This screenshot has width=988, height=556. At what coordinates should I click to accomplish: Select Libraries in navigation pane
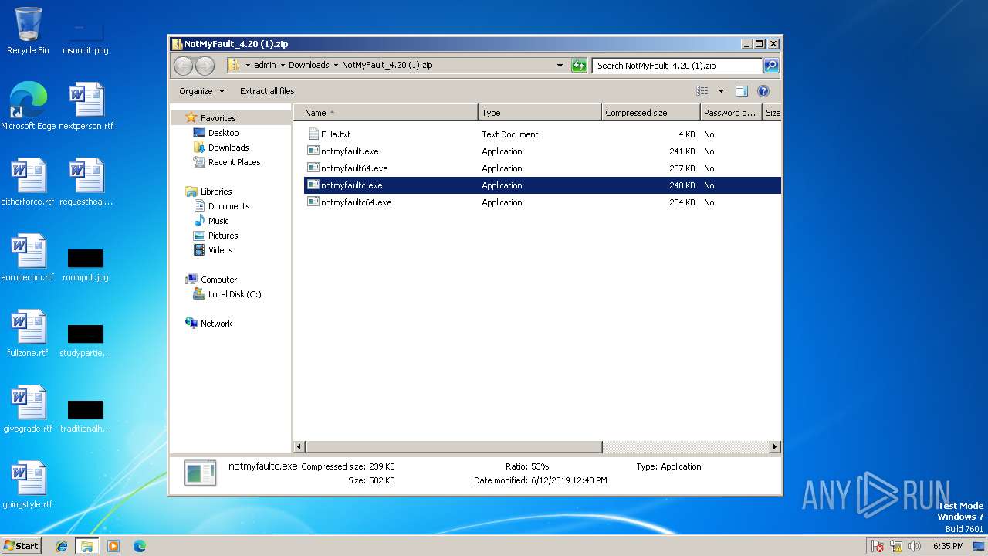[216, 192]
